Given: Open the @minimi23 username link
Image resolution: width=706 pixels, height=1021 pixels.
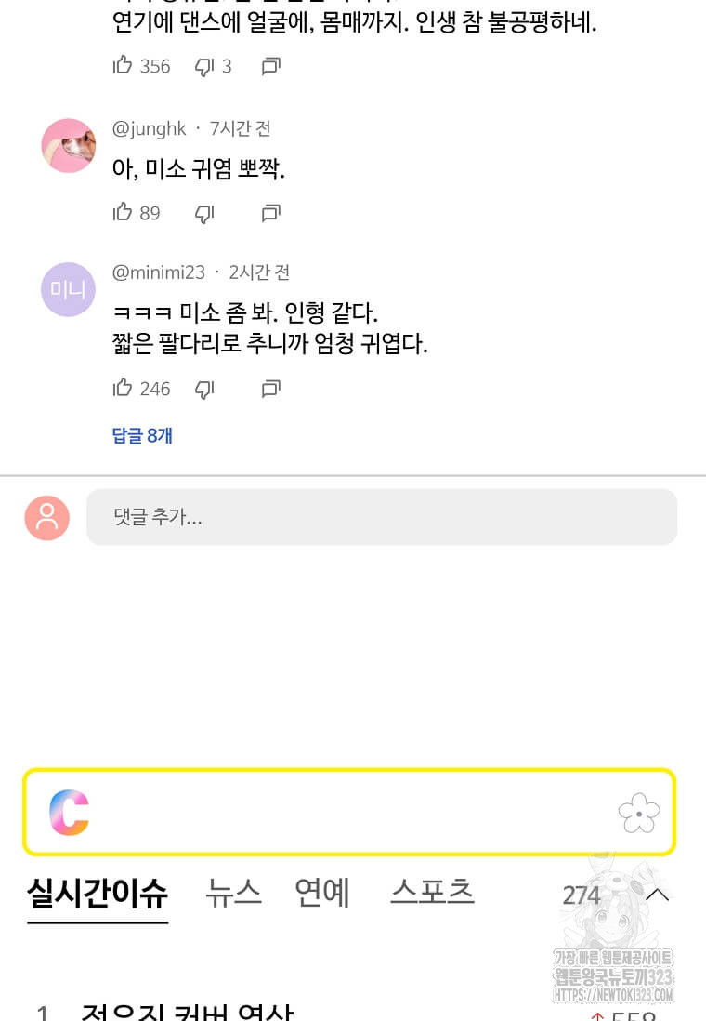Looking at the screenshot, I should [158, 272].
